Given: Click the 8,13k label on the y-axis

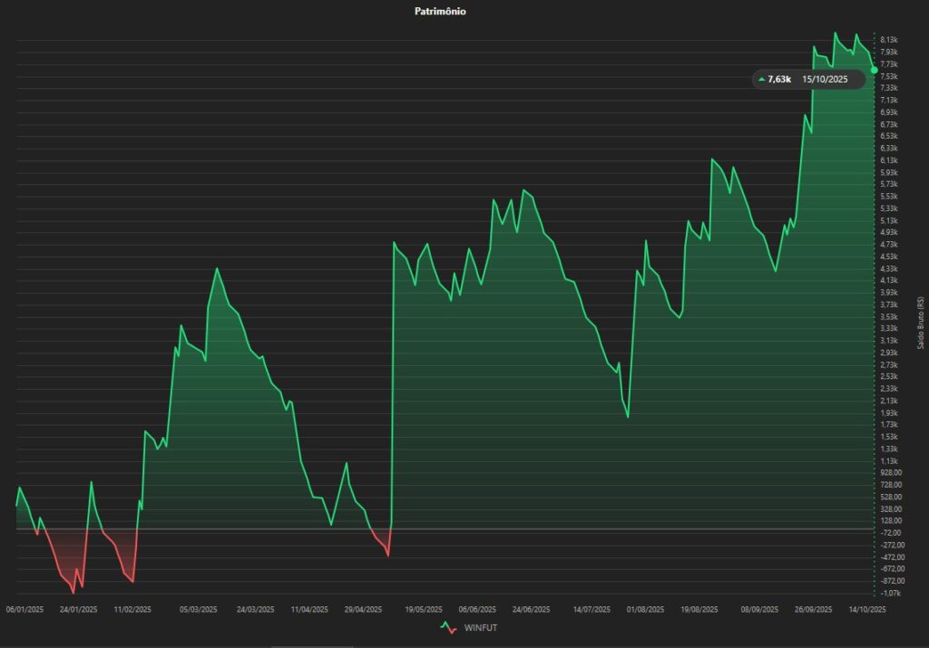Looking at the screenshot, I should [x=889, y=41].
